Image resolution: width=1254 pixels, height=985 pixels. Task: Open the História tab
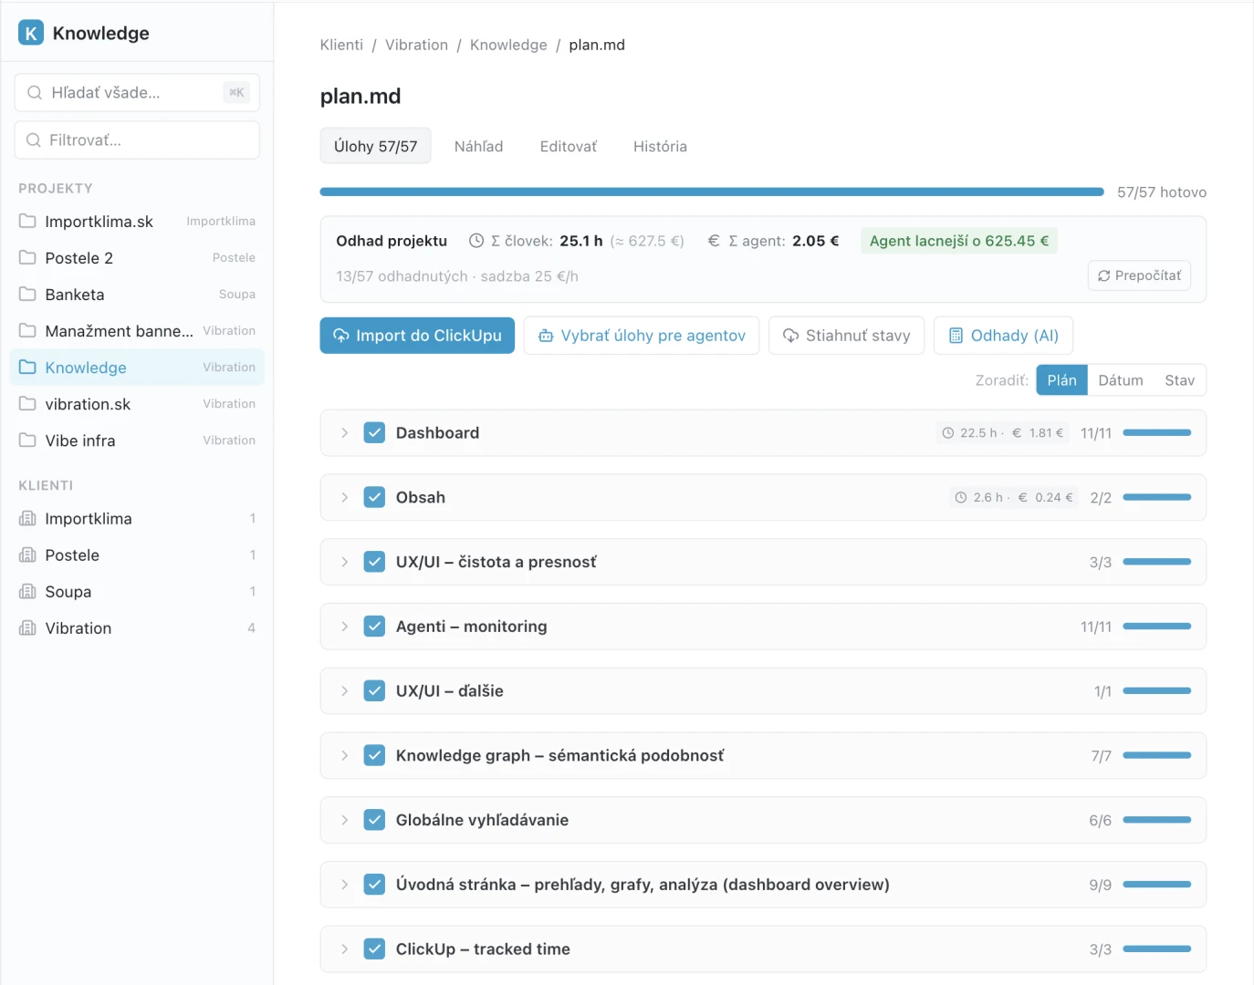(660, 146)
